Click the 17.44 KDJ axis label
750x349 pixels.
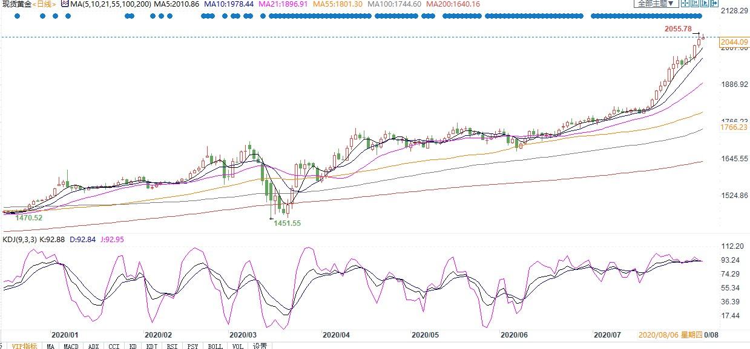tap(731, 316)
